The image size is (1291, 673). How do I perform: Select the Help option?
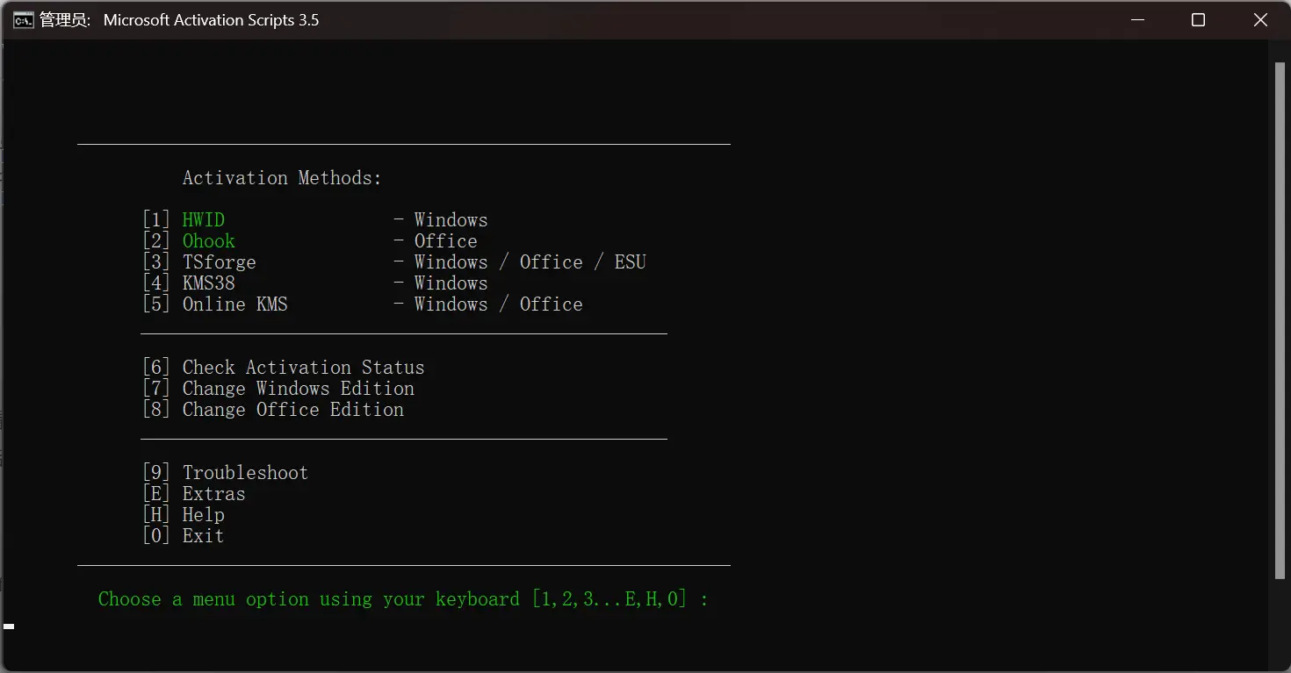coord(203,515)
